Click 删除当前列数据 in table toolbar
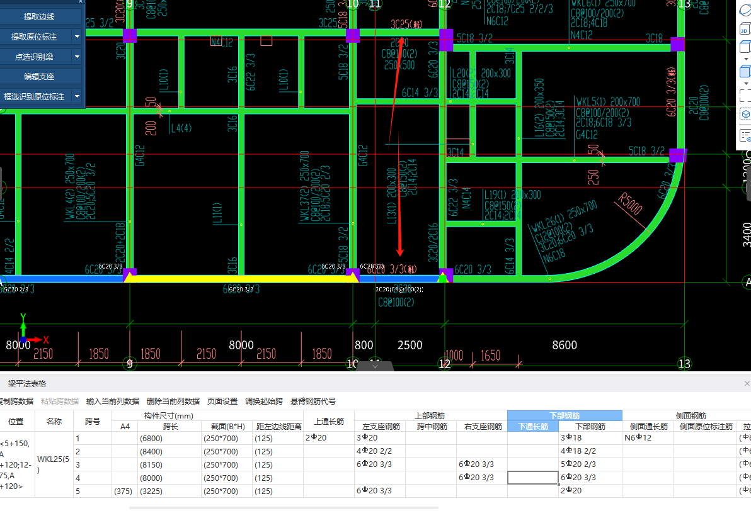751x511 pixels. (x=173, y=401)
